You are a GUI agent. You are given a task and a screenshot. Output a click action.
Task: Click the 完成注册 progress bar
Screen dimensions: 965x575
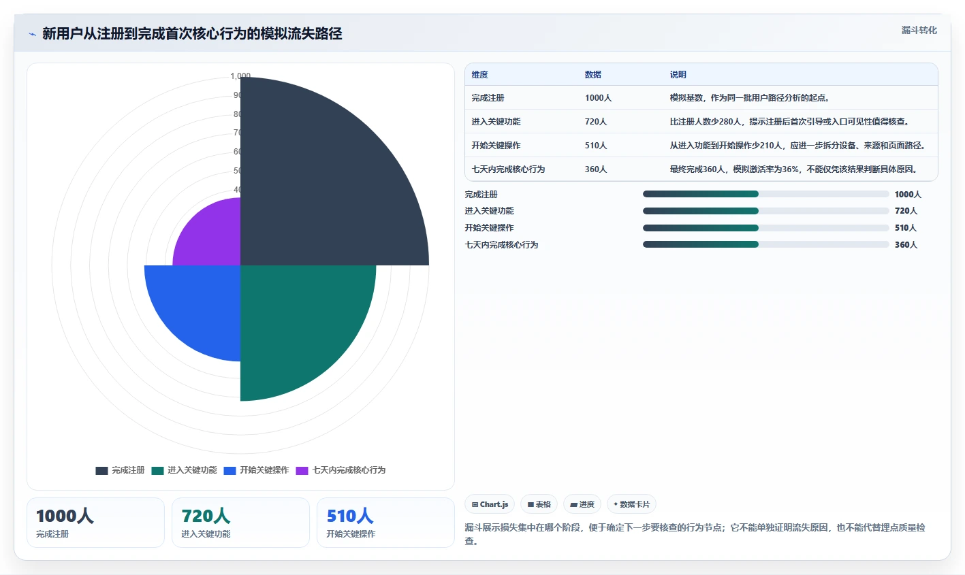pos(766,194)
